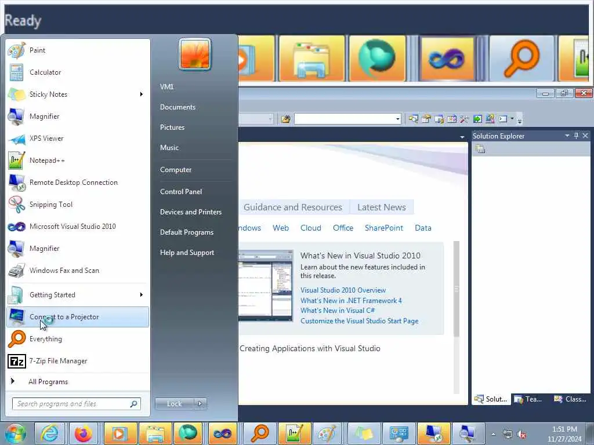Open dropdown arrow beside Command Window icon

(x=512, y=119)
